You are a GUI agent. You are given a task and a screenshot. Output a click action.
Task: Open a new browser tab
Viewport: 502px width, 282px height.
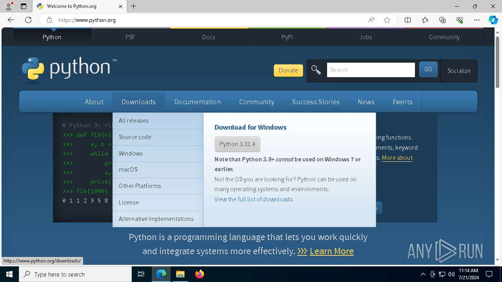pos(134,6)
